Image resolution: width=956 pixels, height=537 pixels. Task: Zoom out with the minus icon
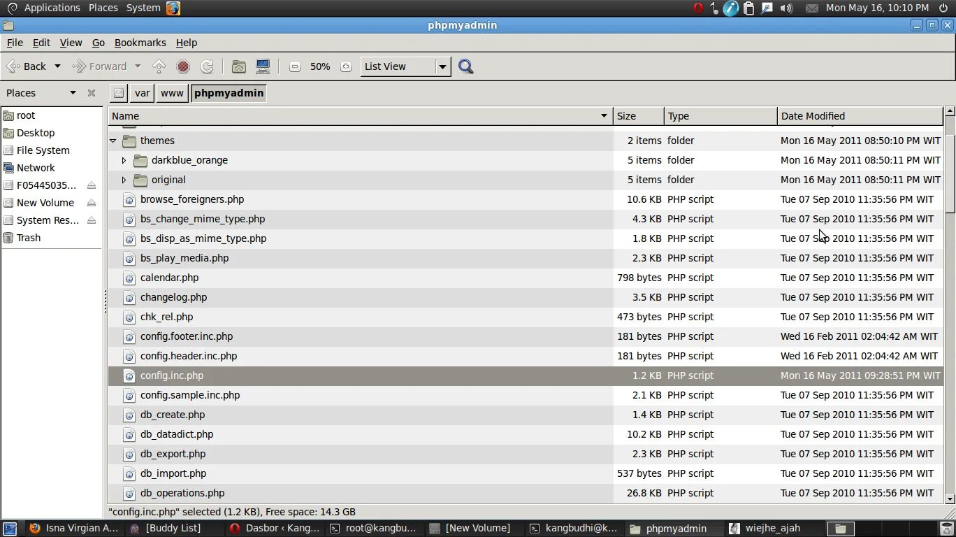click(295, 66)
